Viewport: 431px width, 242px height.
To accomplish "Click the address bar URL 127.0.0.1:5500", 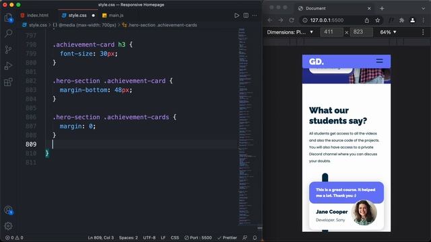I will (x=327, y=20).
